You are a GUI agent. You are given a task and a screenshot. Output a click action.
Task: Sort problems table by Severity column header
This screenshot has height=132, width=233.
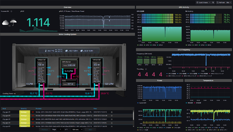coord(24,109)
